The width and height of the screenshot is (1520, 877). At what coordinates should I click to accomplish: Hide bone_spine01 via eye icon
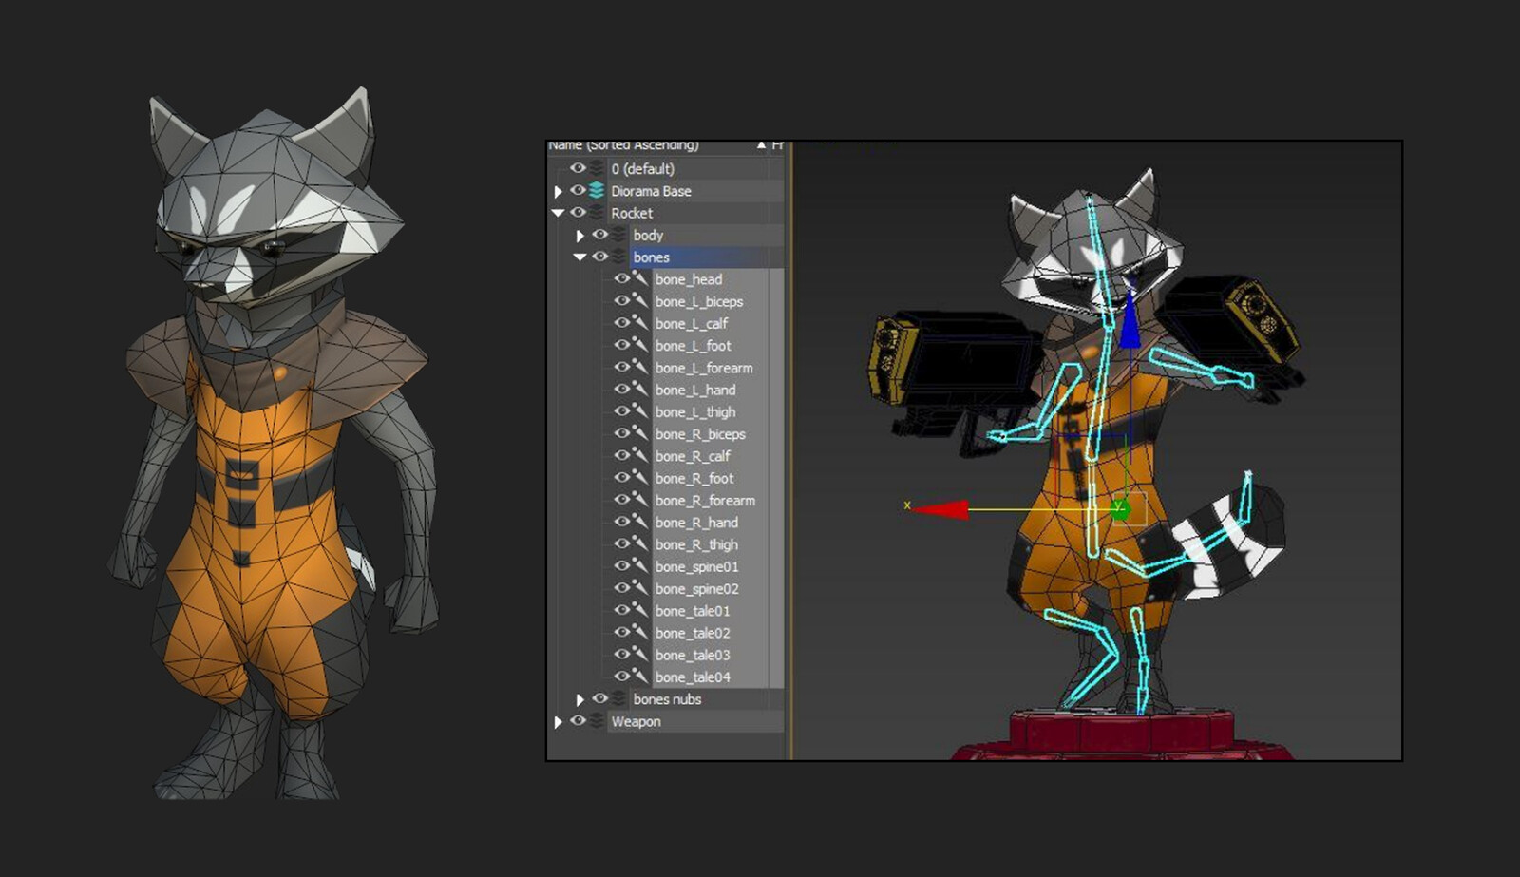tap(621, 566)
